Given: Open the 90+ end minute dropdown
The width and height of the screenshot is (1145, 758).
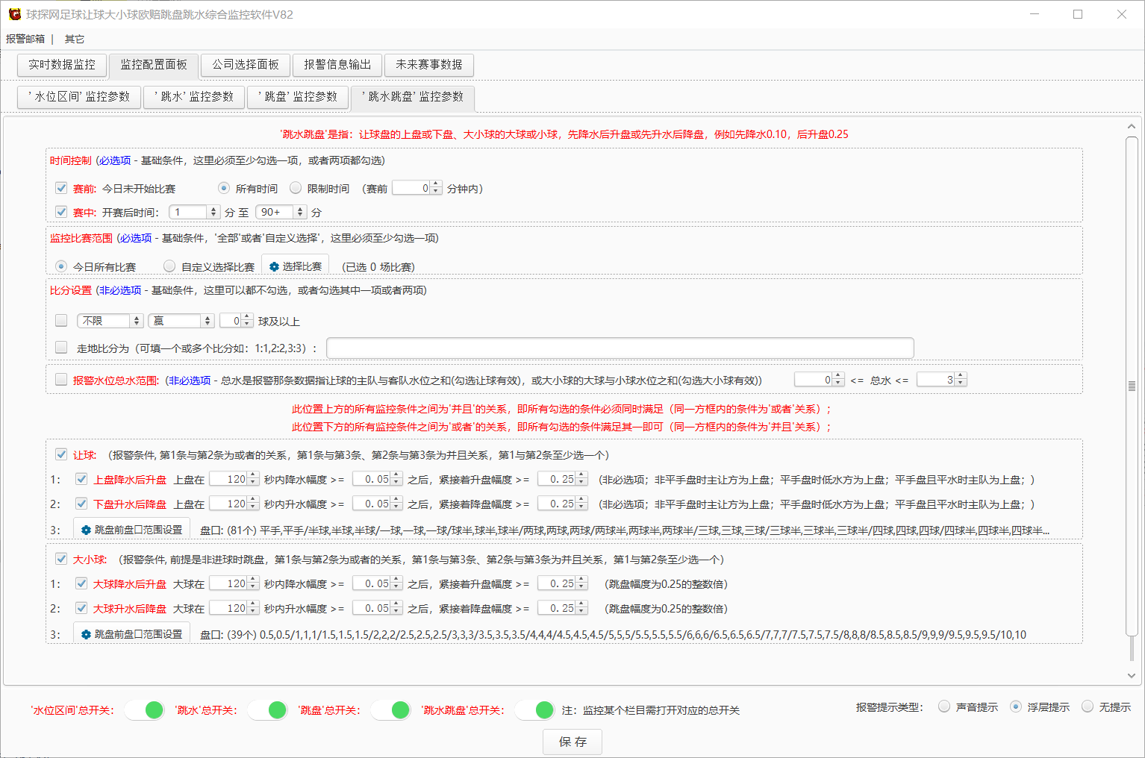Looking at the screenshot, I should tap(281, 213).
